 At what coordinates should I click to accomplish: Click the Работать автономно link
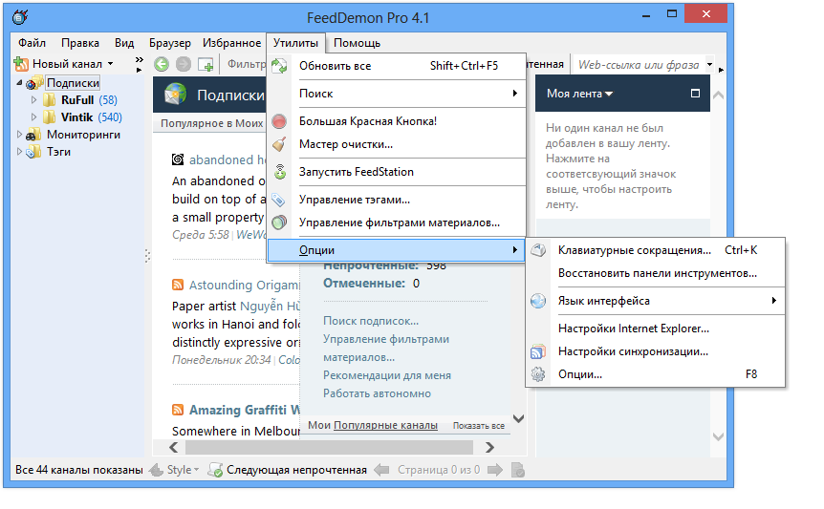click(377, 393)
